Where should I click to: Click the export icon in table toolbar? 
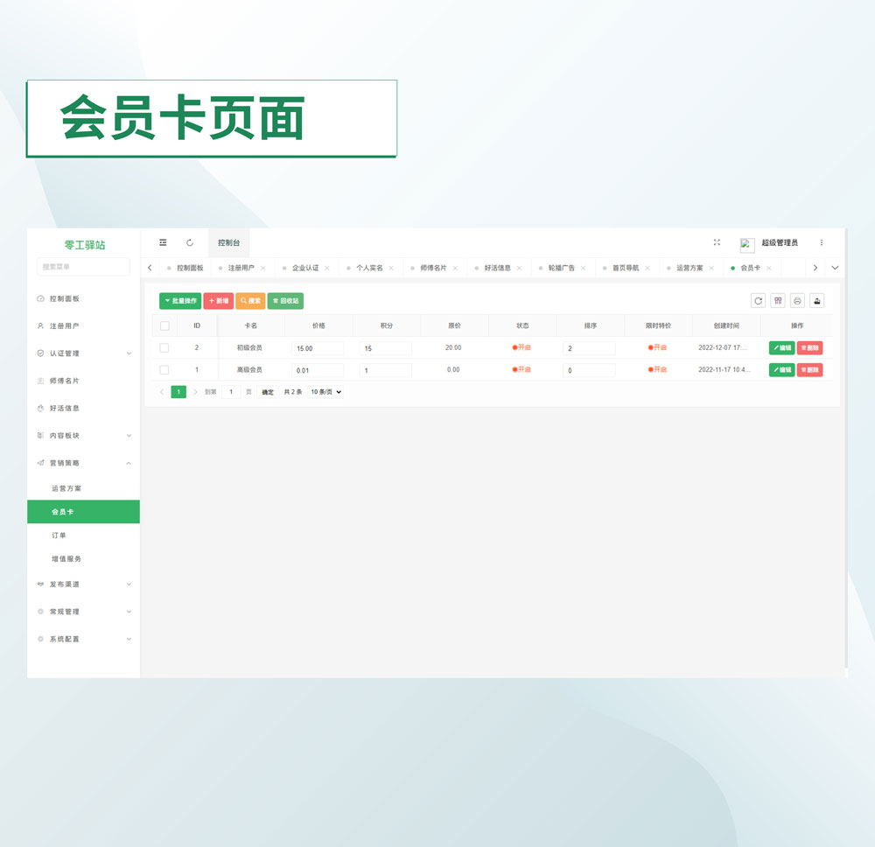point(816,301)
